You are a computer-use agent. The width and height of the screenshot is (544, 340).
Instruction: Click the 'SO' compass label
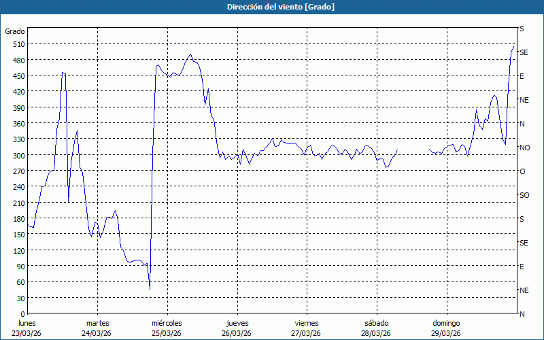524,195
